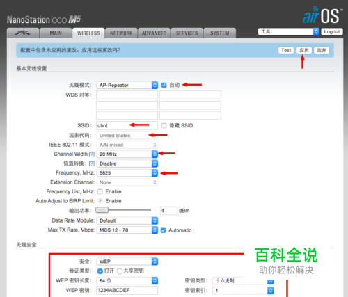The height and width of the screenshot is (297, 348).
Task: Open the key index dropdown
Action: coord(243,290)
